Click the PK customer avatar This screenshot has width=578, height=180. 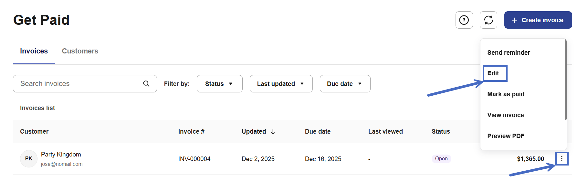click(29, 159)
